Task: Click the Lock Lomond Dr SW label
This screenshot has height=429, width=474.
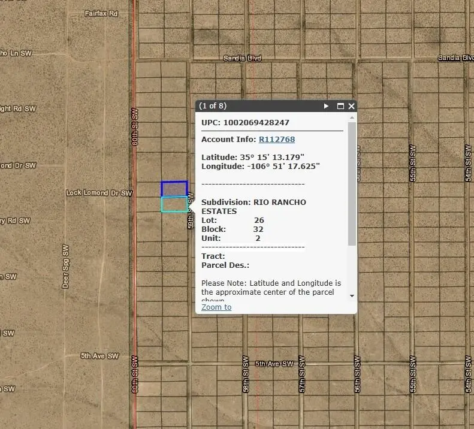Action: (99, 193)
